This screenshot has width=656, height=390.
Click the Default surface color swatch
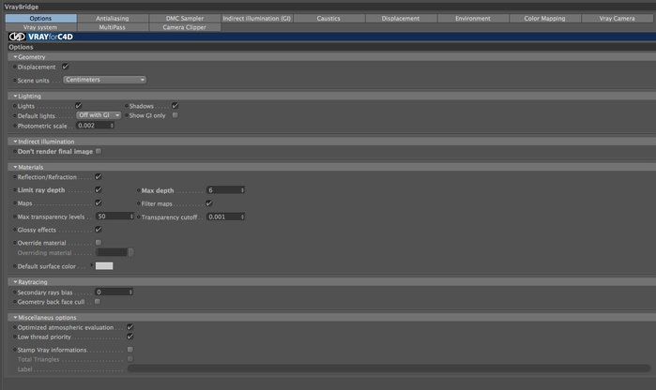pos(104,266)
